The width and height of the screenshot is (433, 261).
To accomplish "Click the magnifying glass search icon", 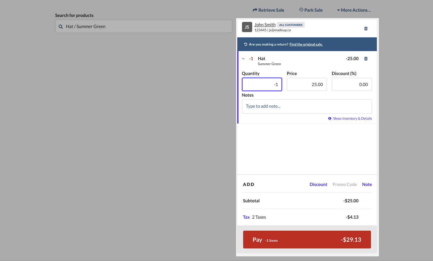I will pyautogui.click(x=61, y=27).
